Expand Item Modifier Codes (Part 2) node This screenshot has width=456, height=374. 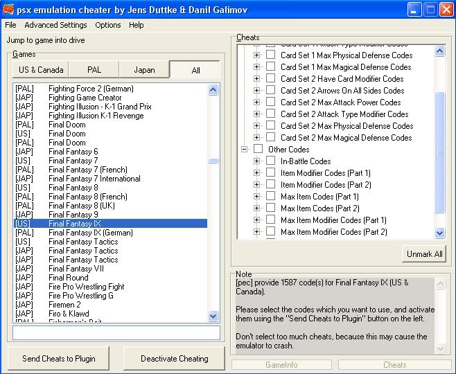coord(256,184)
